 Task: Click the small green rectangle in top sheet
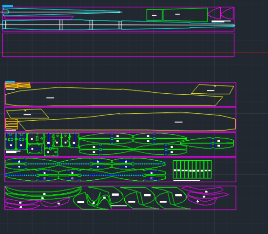pyautogui.click(x=154, y=15)
